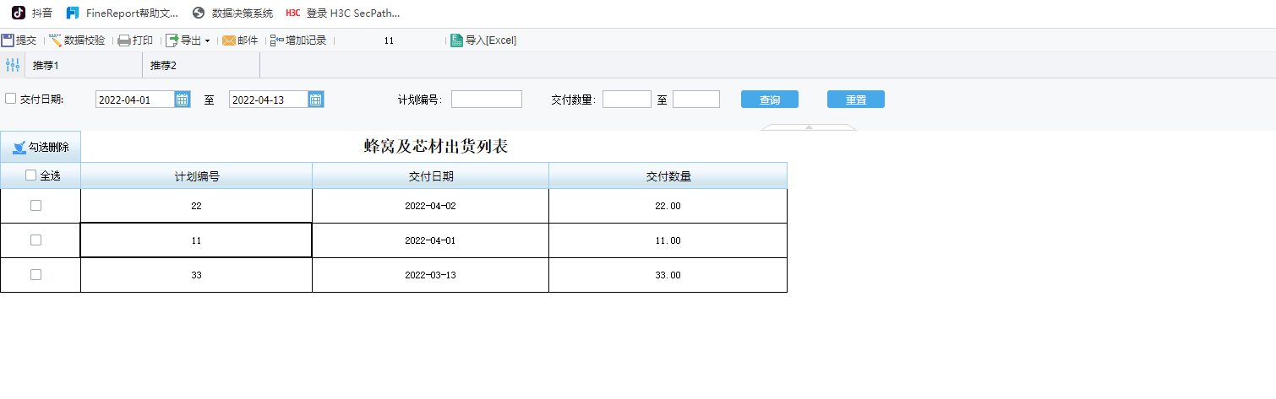Collapse the parameter panel arrow
The height and width of the screenshot is (399, 1276).
click(x=809, y=127)
